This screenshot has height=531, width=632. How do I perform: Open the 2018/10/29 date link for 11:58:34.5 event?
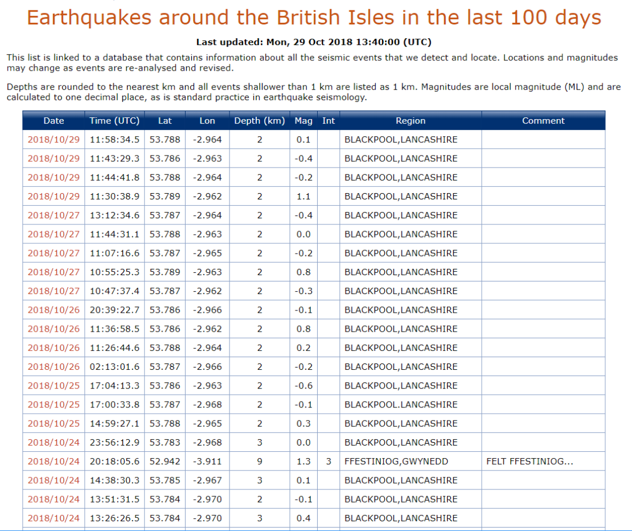tap(54, 140)
